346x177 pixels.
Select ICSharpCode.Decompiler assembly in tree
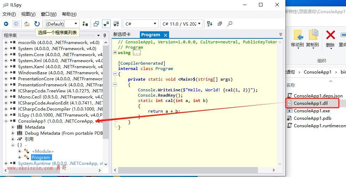60,109
